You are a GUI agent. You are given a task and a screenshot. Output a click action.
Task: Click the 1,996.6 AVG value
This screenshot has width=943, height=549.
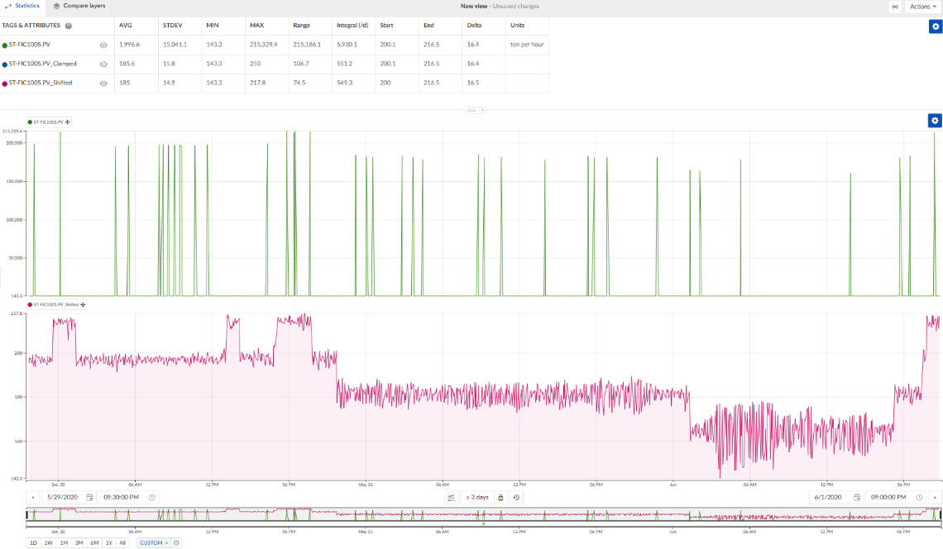[x=129, y=45]
